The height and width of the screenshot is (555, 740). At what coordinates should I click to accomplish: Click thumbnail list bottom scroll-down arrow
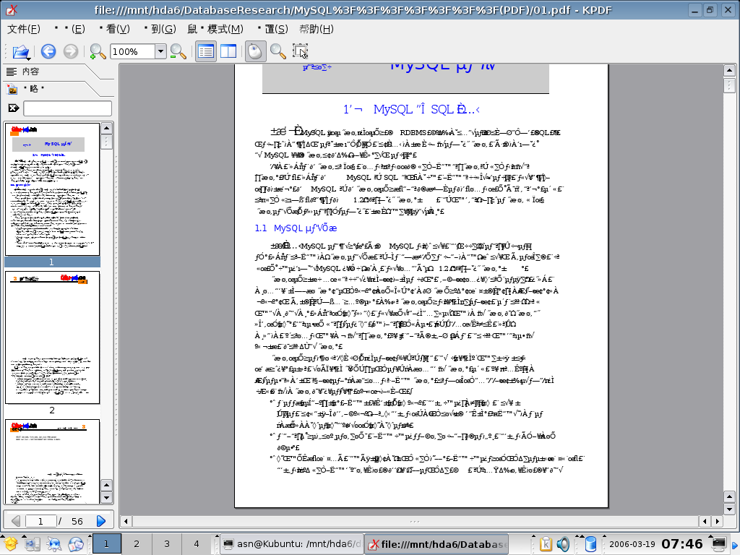click(x=107, y=498)
